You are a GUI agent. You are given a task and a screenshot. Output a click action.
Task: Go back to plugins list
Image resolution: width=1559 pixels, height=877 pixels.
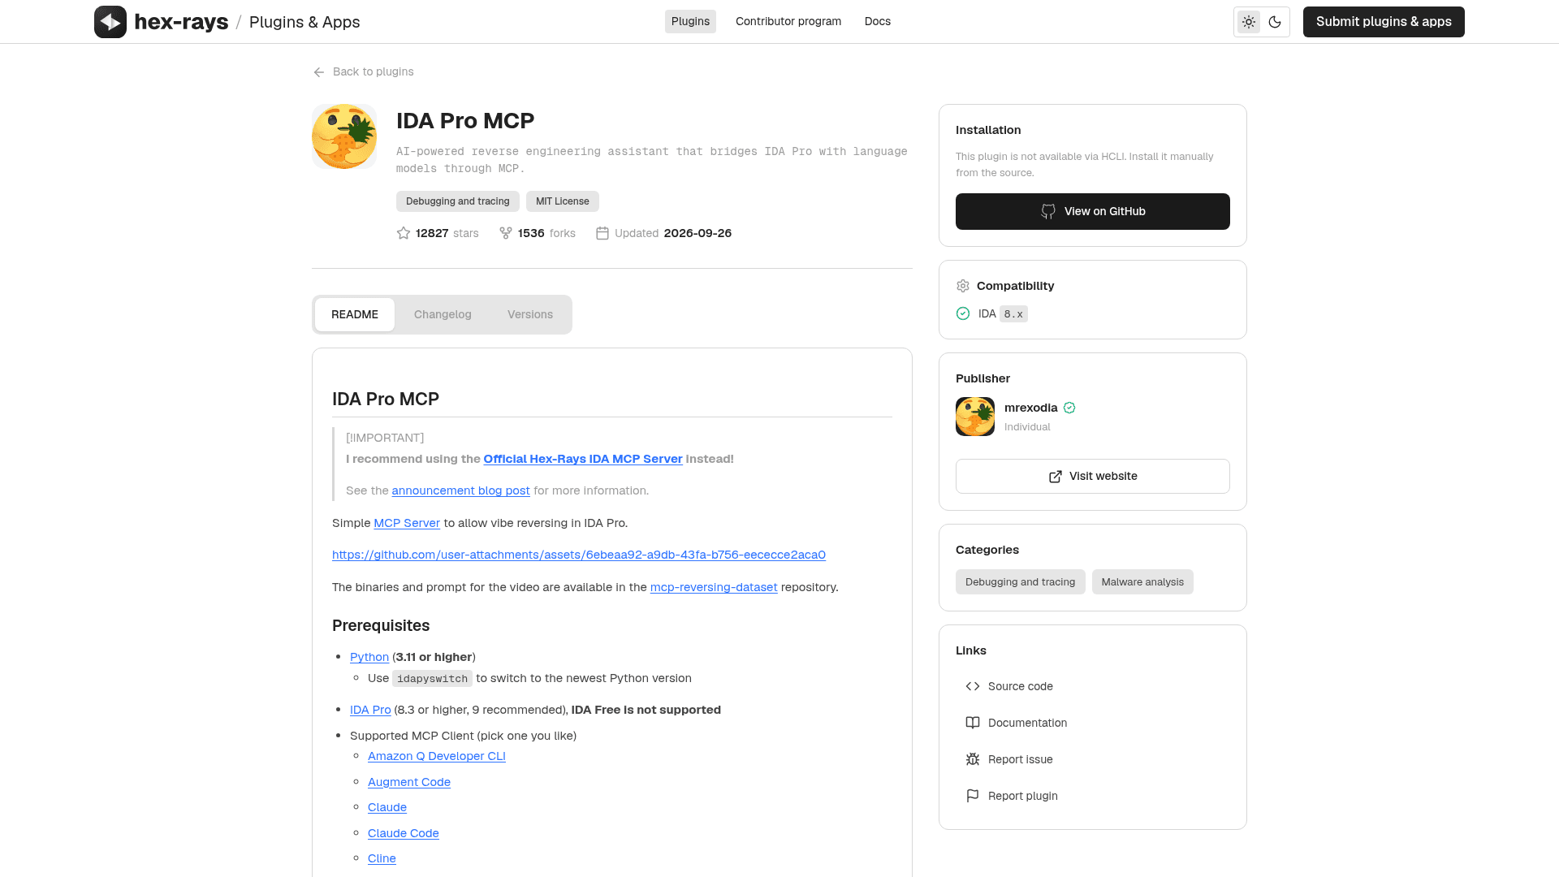click(x=364, y=71)
